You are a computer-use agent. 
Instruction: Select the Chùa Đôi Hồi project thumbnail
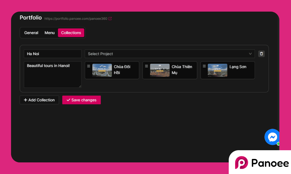pyautogui.click(x=102, y=70)
